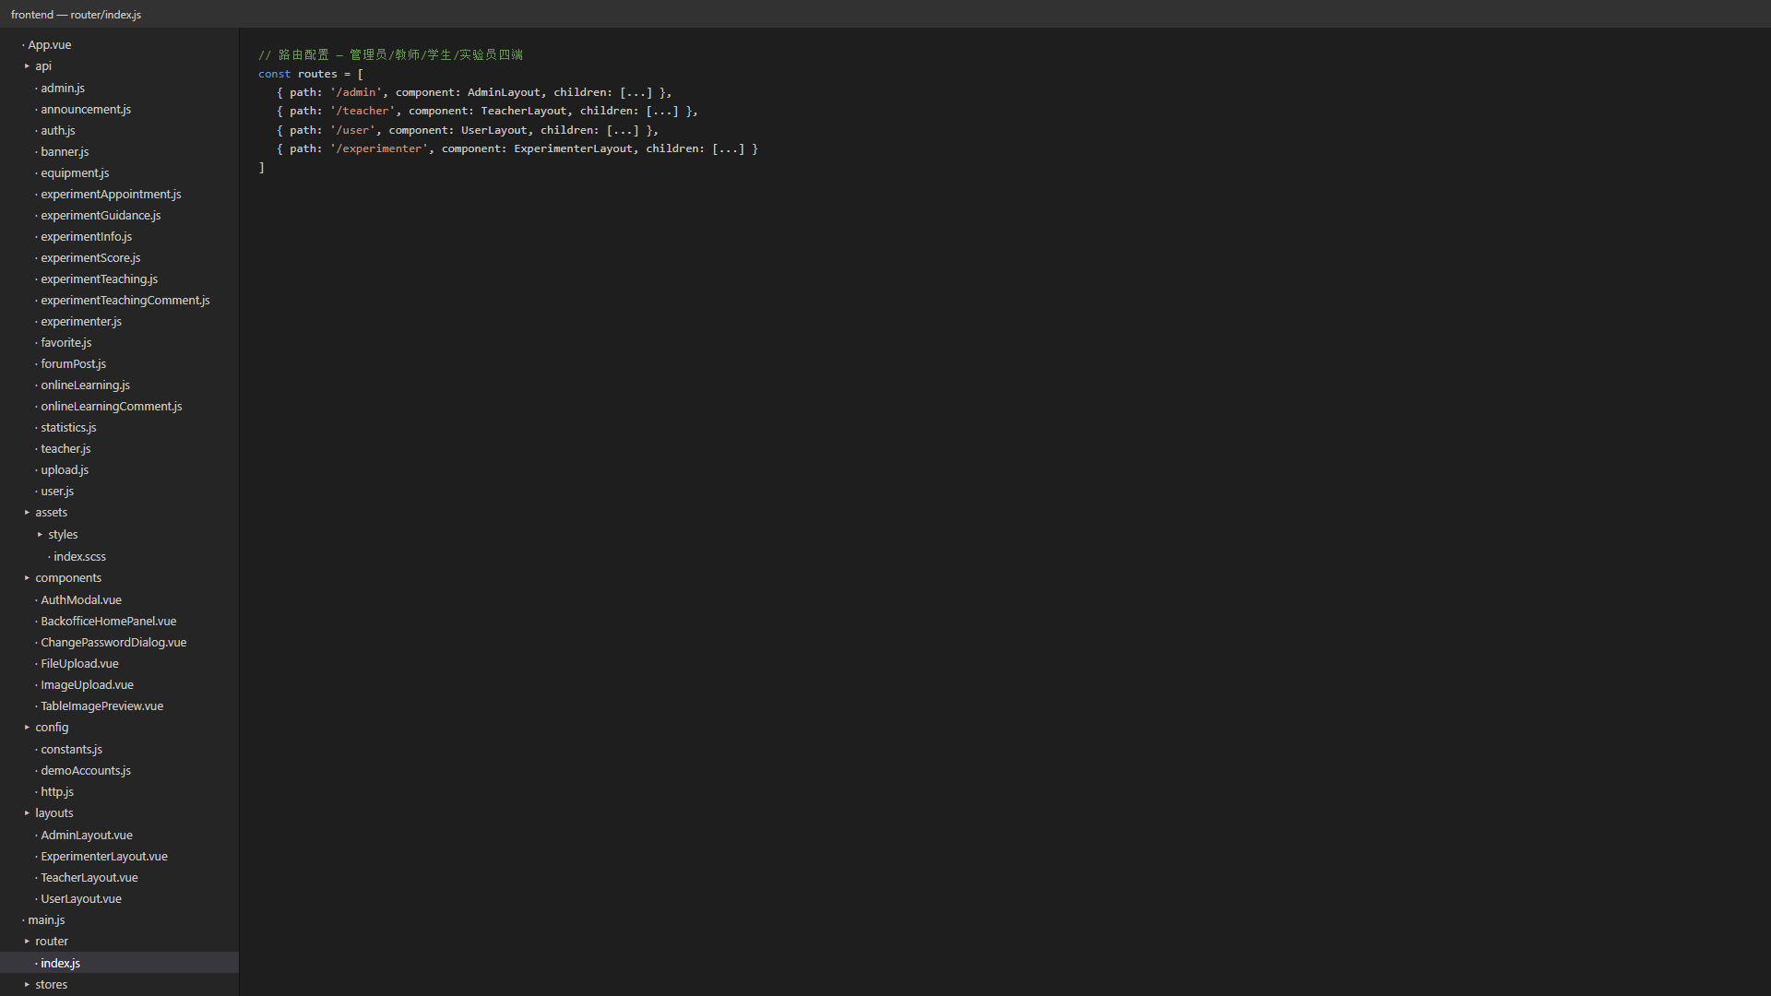Screen dimensions: 1771x996
Task: Click the '/experimenter' path string in code
Action: [x=379, y=148]
